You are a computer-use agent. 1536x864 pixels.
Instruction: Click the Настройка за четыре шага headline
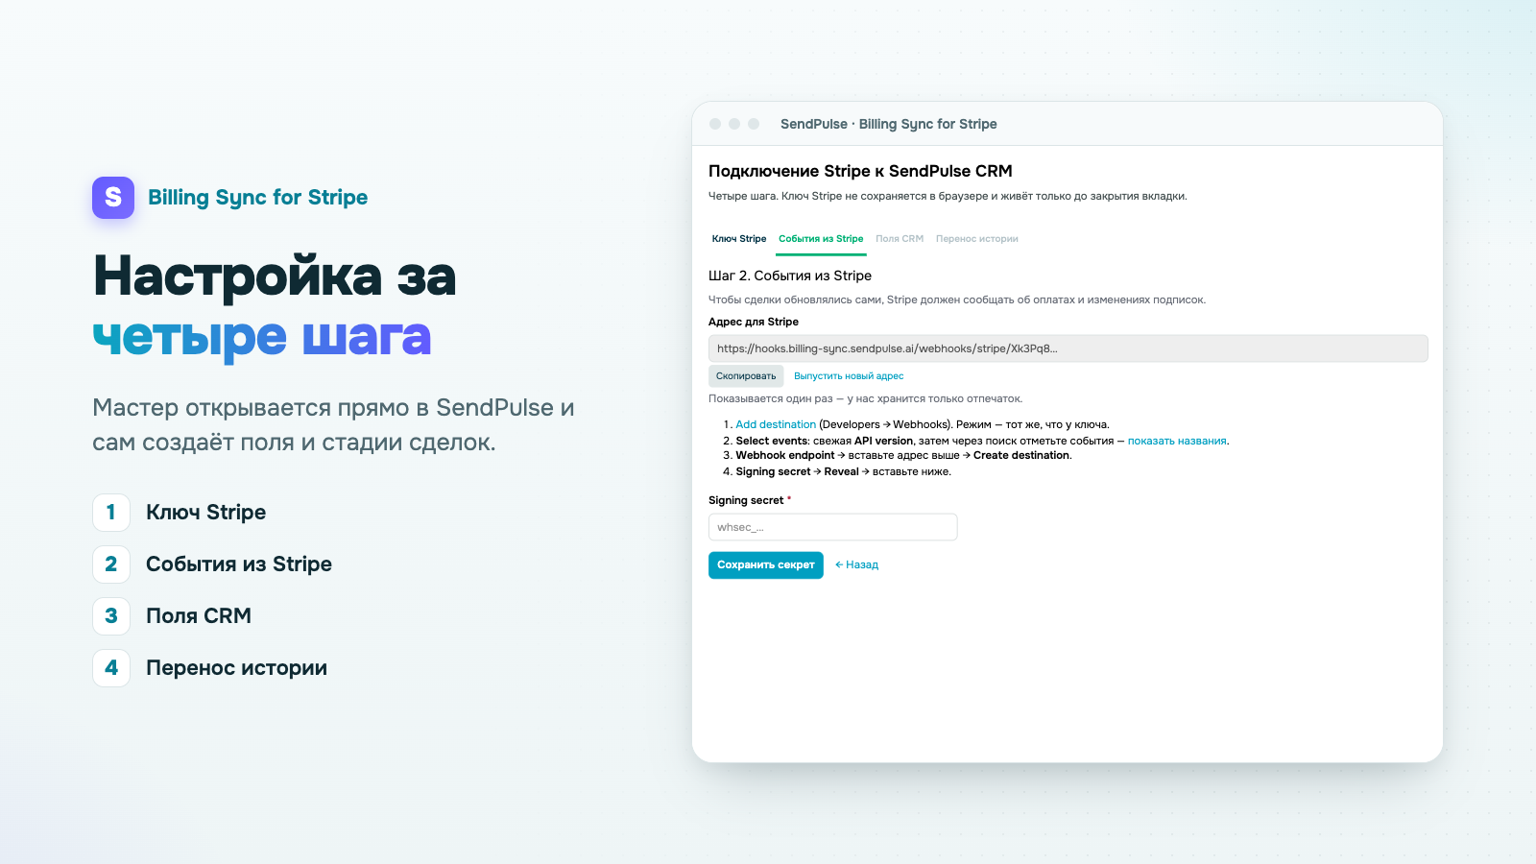[x=275, y=306]
